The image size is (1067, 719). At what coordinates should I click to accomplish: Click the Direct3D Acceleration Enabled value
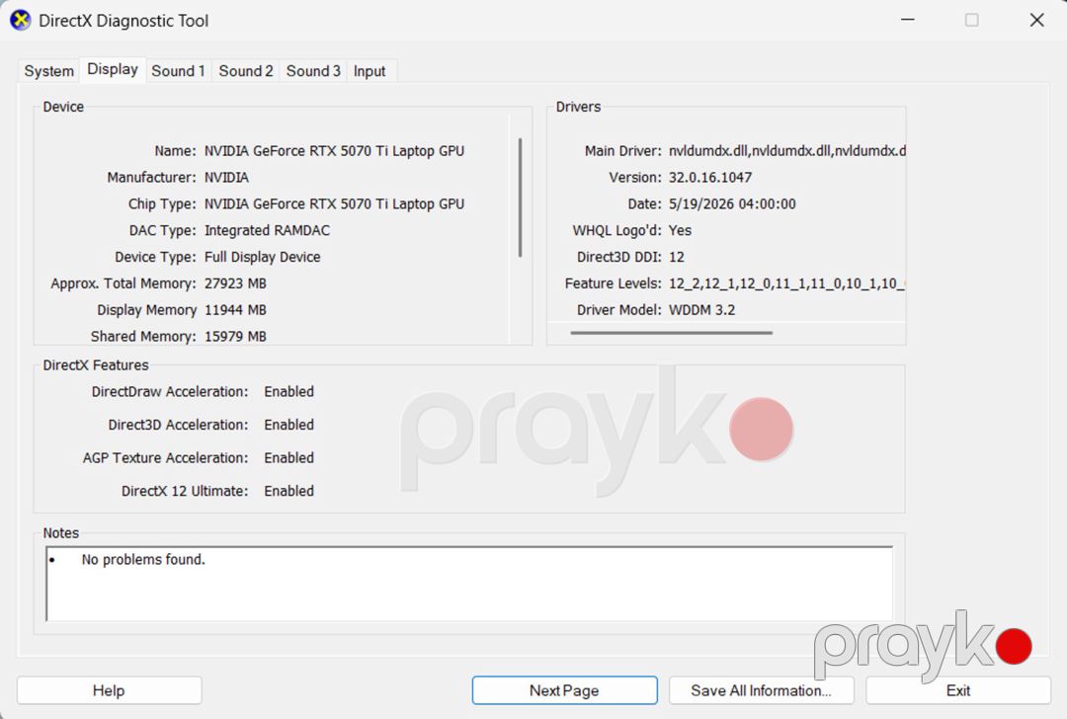point(289,425)
